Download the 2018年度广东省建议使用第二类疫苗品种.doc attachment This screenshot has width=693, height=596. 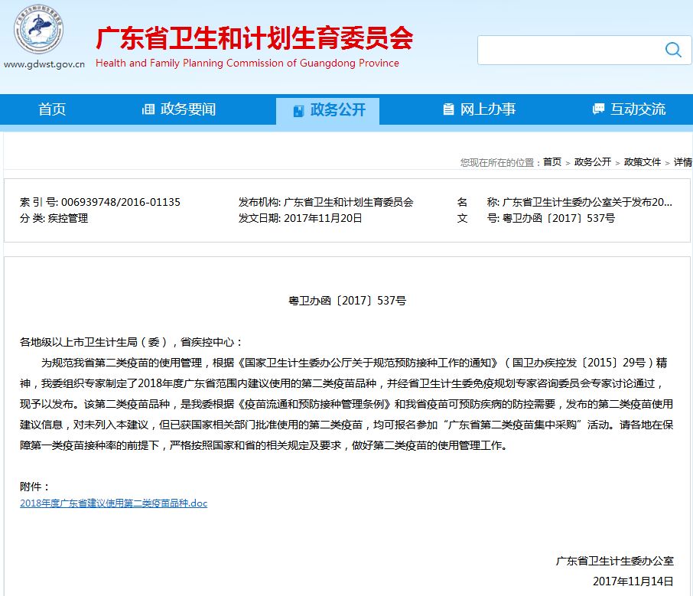[113, 503]
